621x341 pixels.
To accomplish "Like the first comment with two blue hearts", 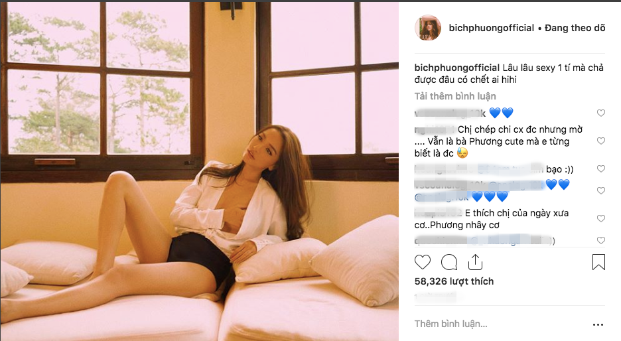I will (601, 113).
